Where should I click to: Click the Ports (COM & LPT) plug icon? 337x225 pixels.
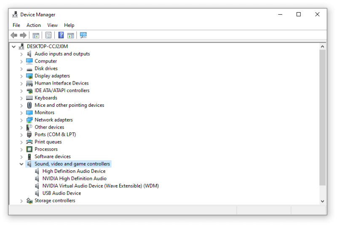[29, 135]
